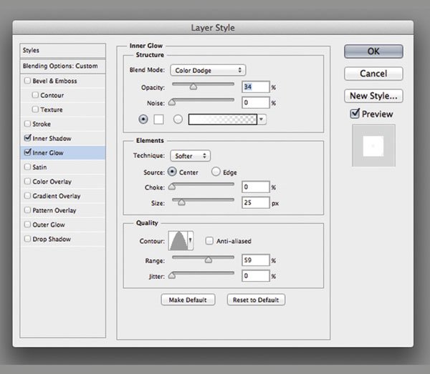Enable the Anti-aliased checkbox
Screen dimensions: 430x374
pyautogui.click(x=210, y=241)
